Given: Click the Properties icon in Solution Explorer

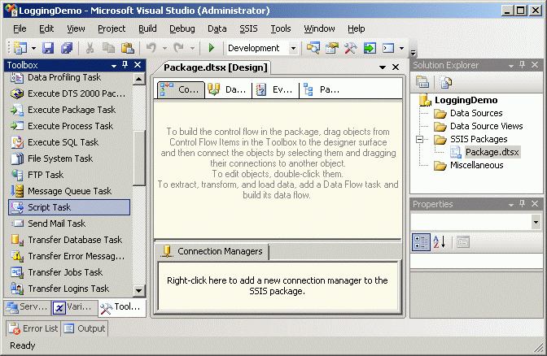Looking at the screenshot, I should pos(422,82).
